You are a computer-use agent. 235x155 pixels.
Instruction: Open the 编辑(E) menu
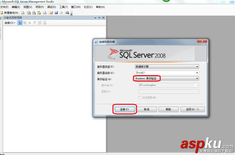click(x=16, y=7)
